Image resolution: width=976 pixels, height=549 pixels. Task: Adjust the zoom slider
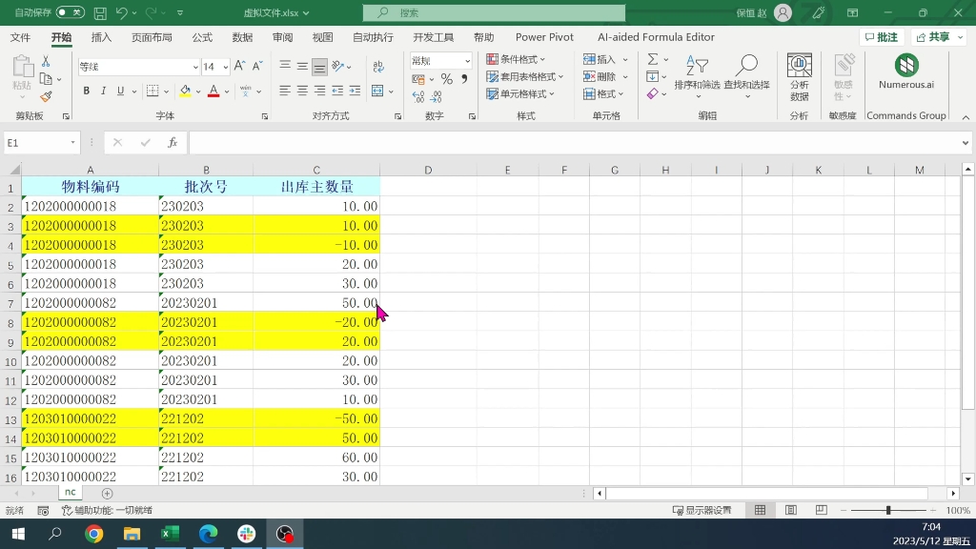[x=888, y=509]
